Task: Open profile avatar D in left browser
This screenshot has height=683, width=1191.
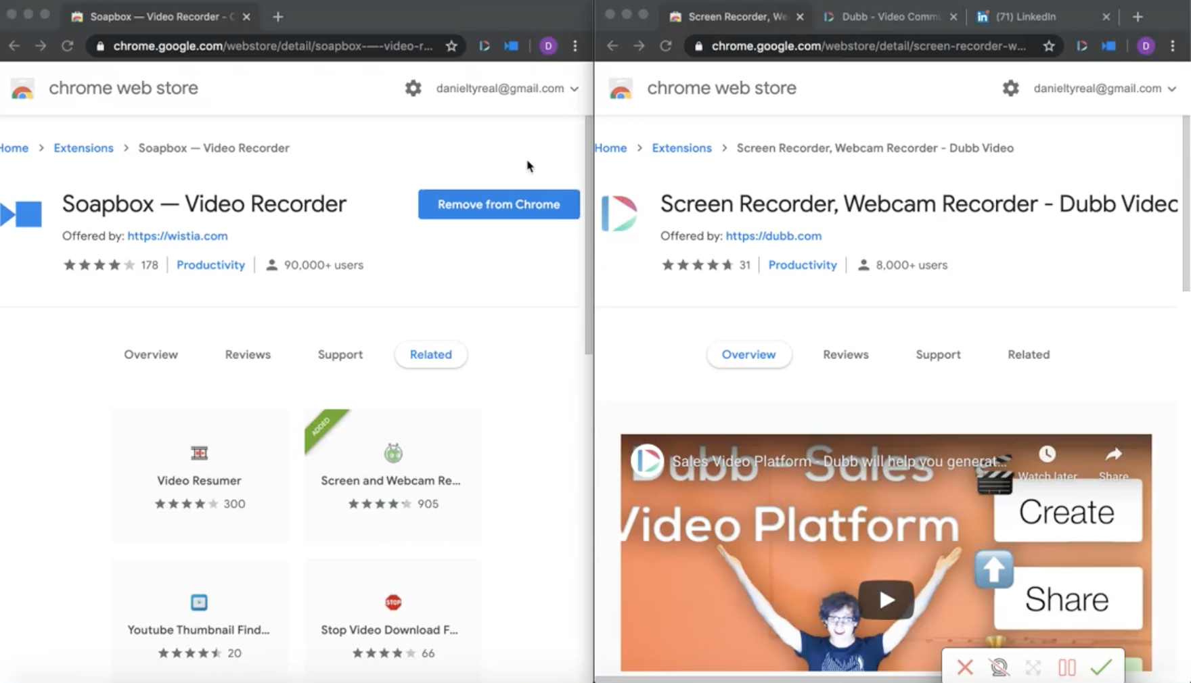Action: pos(548,46)
